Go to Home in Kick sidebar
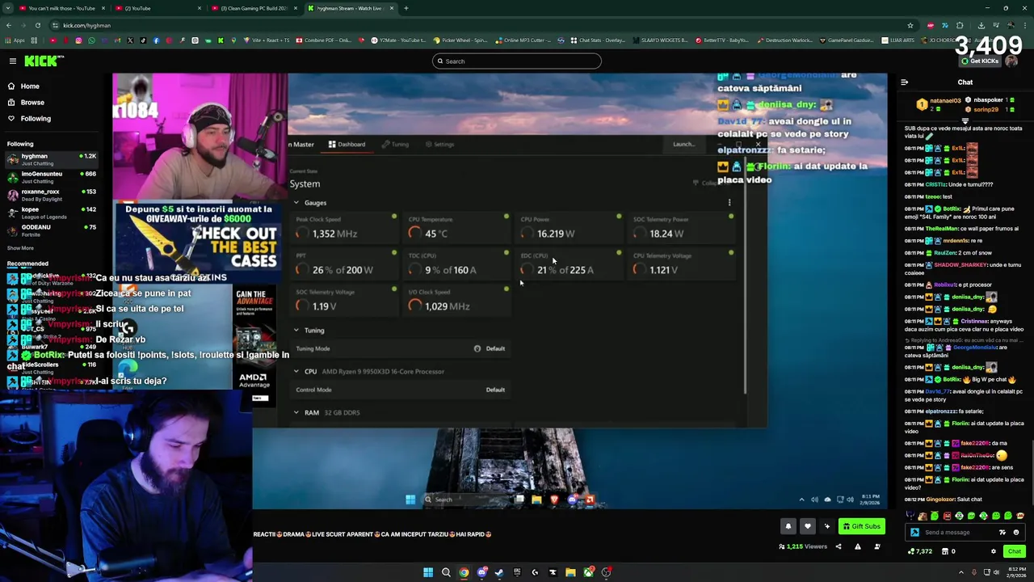The width and height of the screenshot is (1034, 582). tap(30, 86)
